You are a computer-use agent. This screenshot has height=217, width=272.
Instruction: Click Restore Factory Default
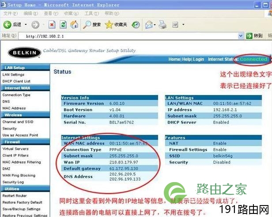click(22, 202)
